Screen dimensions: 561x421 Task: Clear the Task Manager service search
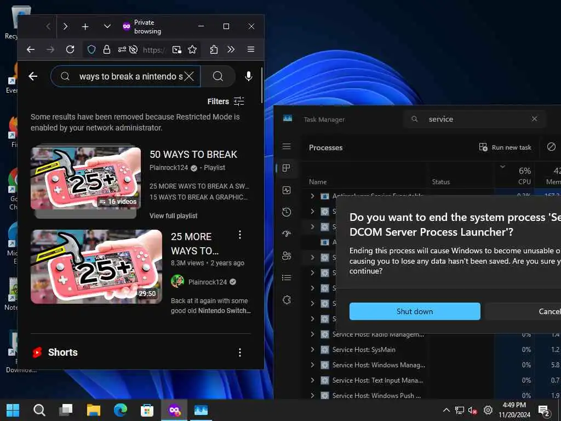tap(534, 119)
